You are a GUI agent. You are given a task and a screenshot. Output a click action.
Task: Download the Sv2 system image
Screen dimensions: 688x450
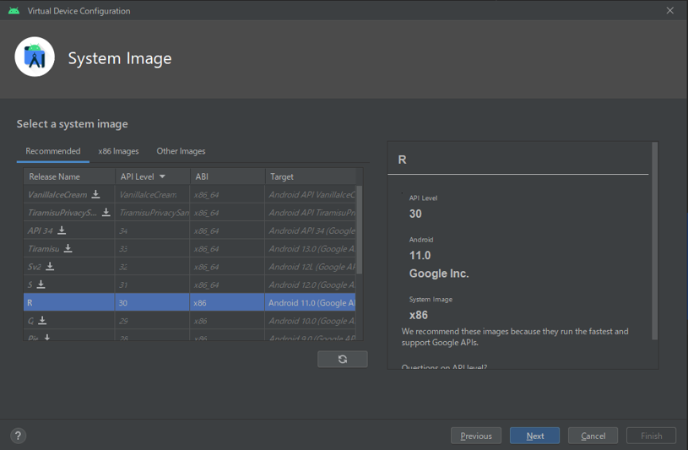(x=50, y=267)
